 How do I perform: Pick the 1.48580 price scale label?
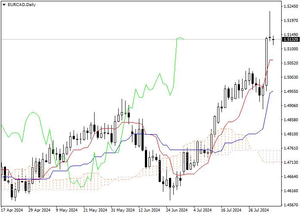(291, 120)
